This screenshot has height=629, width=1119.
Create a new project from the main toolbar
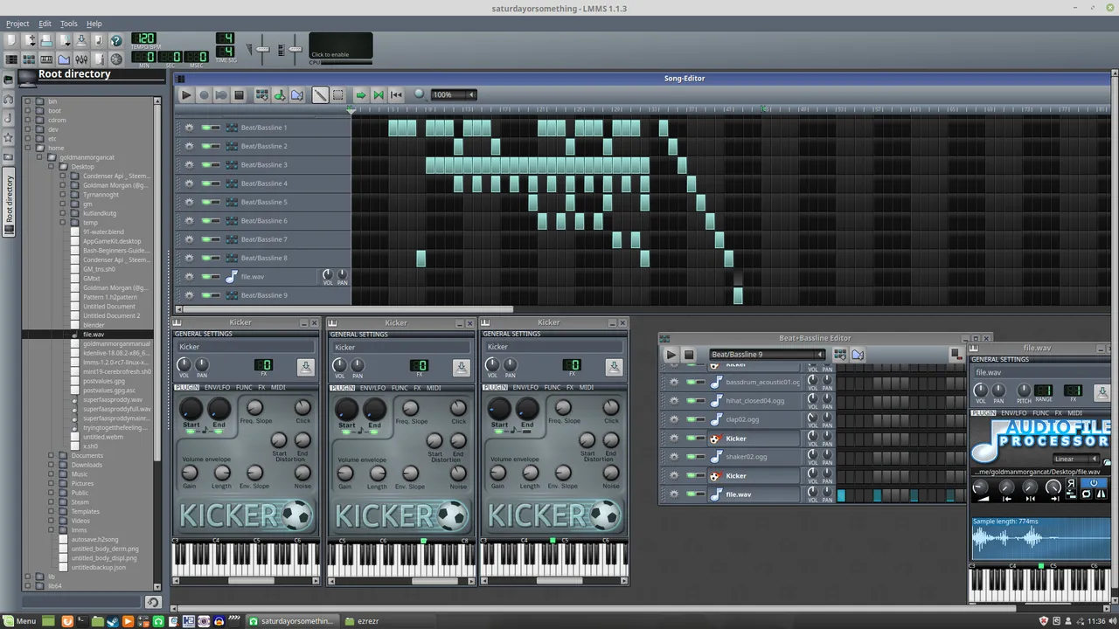point(11,40)
